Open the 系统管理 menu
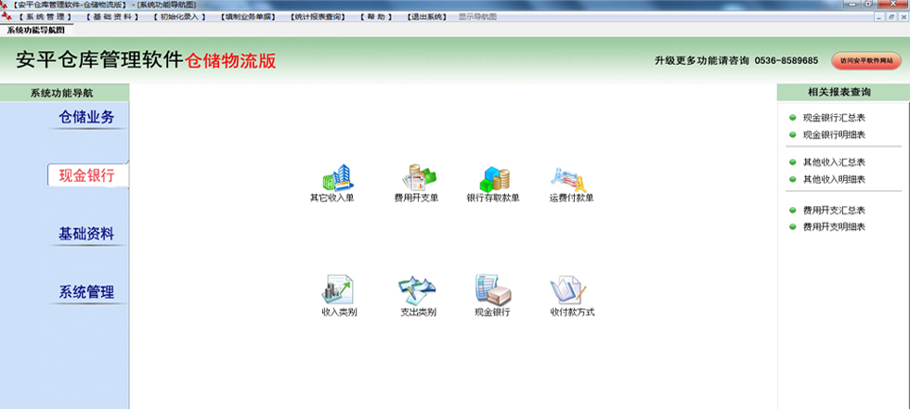The image size is (910, 411). tap(45, 17)
